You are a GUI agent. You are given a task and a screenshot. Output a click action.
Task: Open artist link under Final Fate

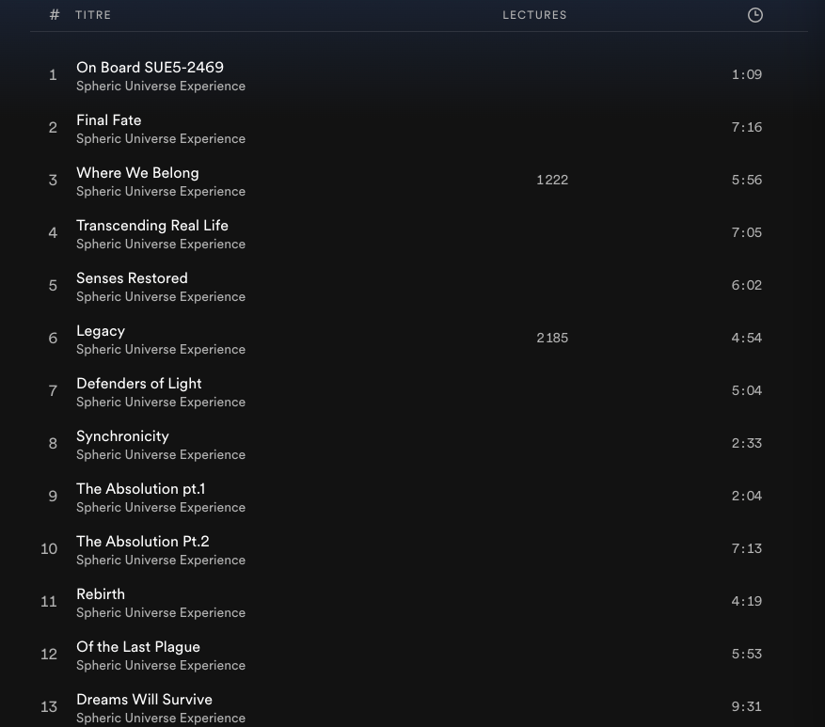click(161, 139)
